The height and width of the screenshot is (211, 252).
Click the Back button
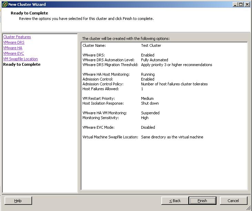(x=175, y=201)
